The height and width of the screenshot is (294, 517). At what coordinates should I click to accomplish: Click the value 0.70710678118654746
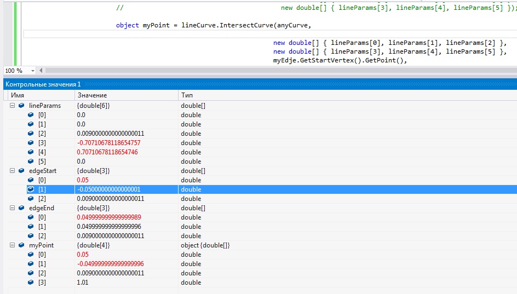107,152
